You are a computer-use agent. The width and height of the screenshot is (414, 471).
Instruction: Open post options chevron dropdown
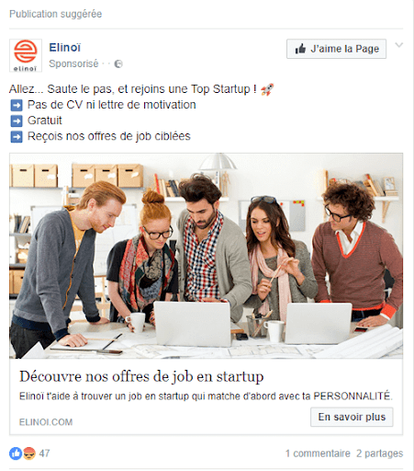point(399,45)
